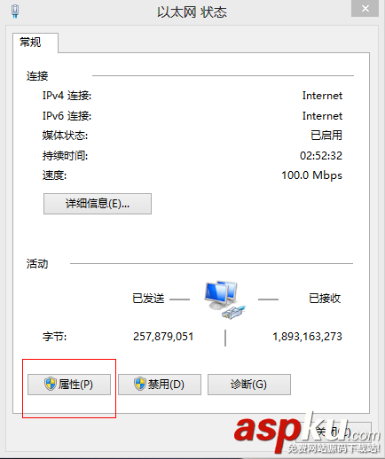Click the sent bytes 257,879,051 value
Screen dimensions: 385x459
tap(163, 337)
